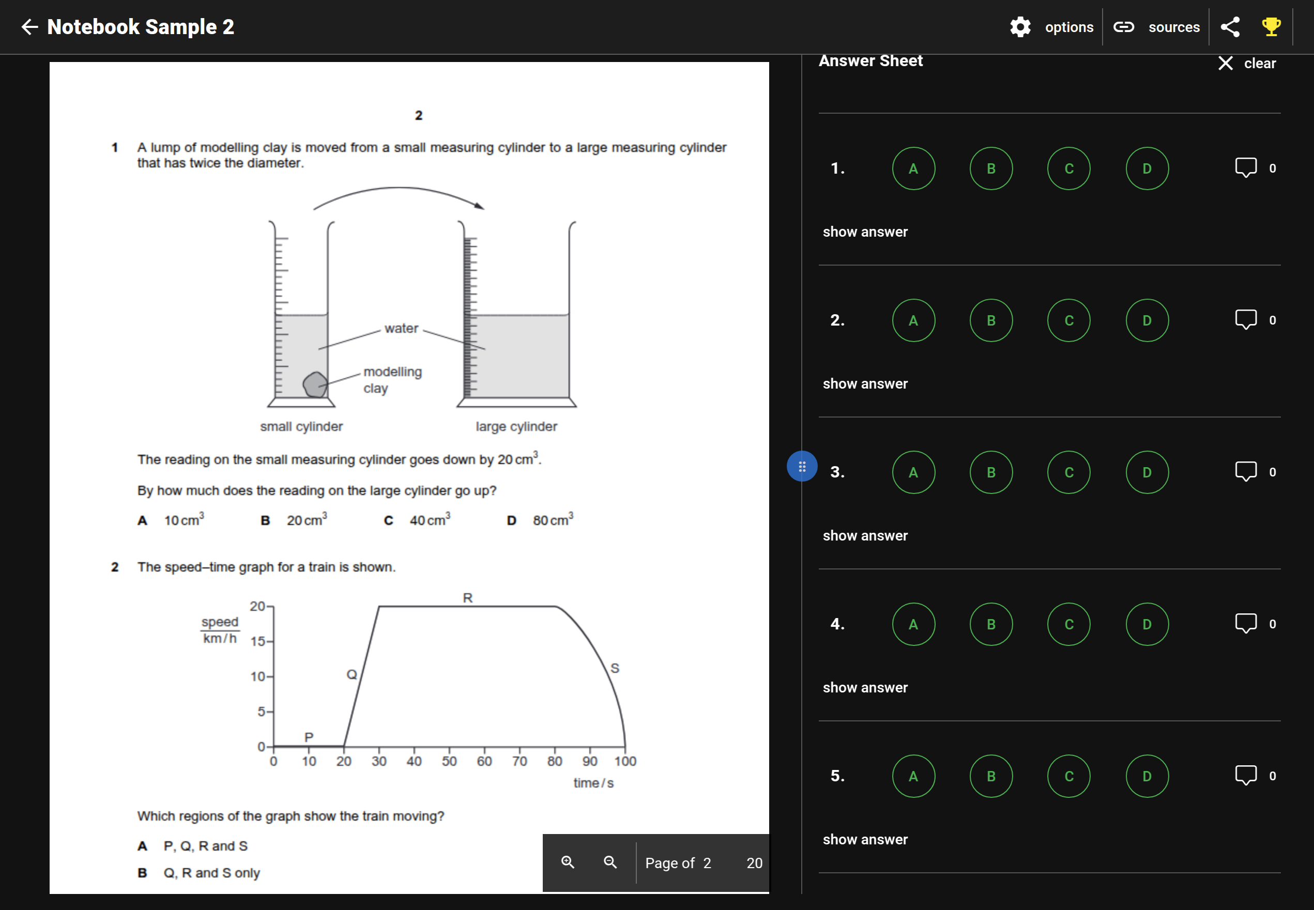Click the 'large cylinder' diagram label

click(x=516, y=426)
